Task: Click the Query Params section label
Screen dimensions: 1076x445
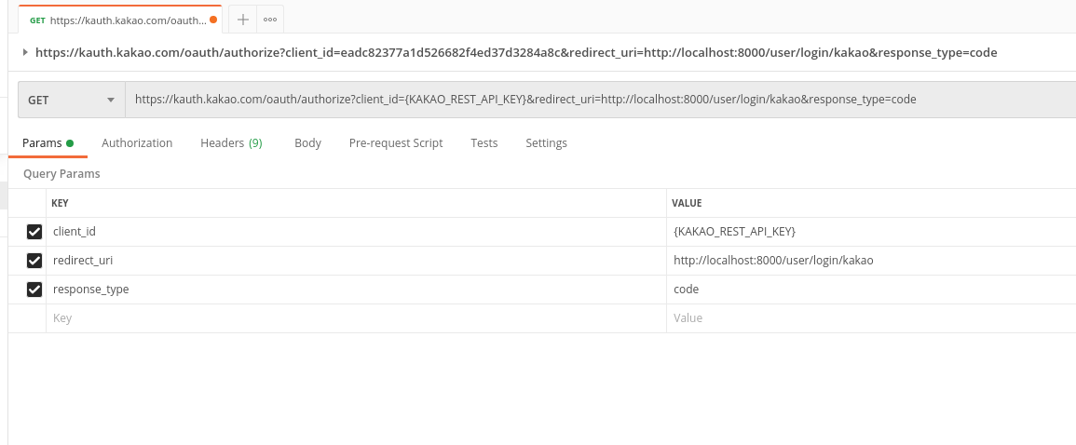Action: pos(61,173)
